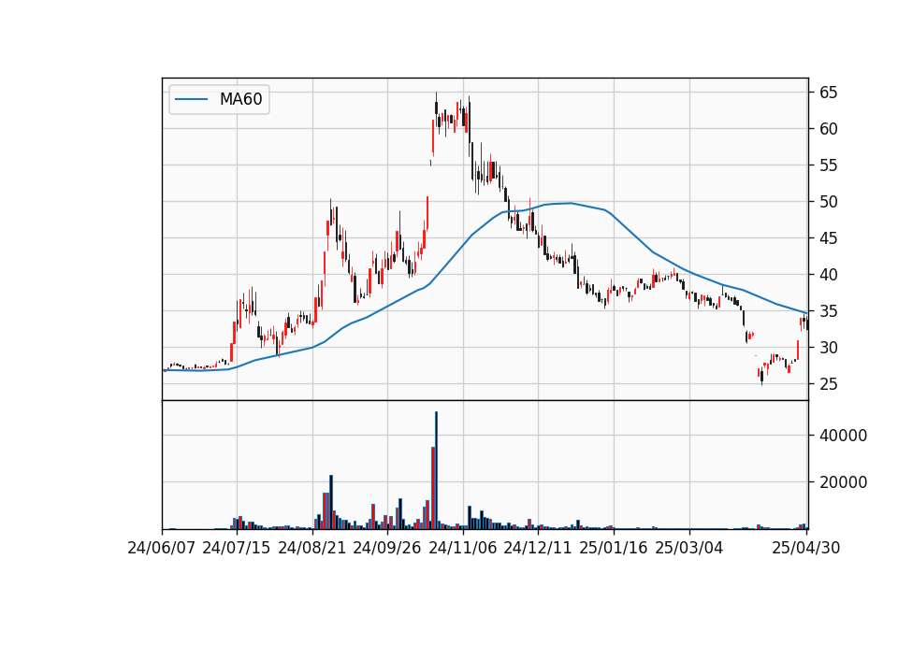
Task: Click the 35 price axis label
Action: pos(828,311)
